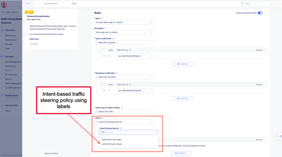Go to the Sites page

pos(8,48)
